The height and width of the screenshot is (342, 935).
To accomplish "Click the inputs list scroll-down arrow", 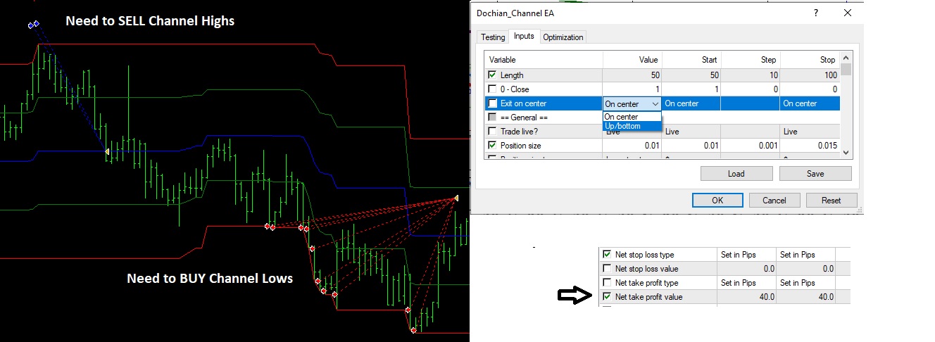I will [846, 153].
